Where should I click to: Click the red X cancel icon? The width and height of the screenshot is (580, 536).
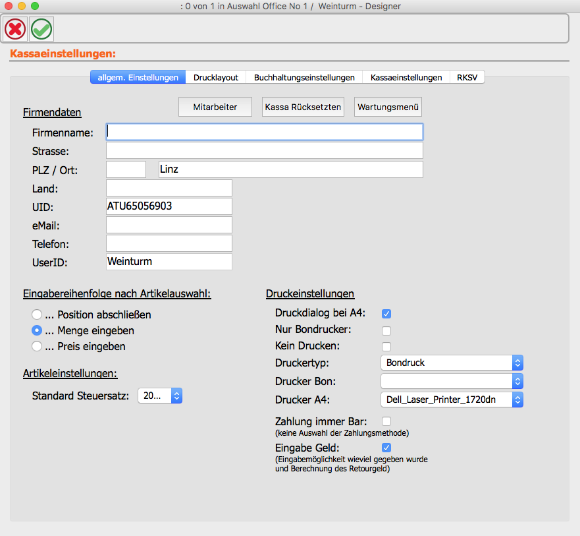14,28
